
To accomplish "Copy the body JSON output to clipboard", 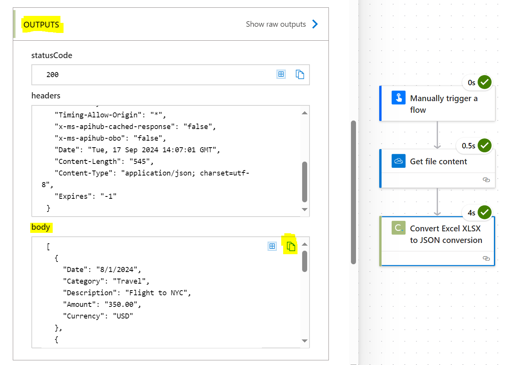I will [290, 245].
